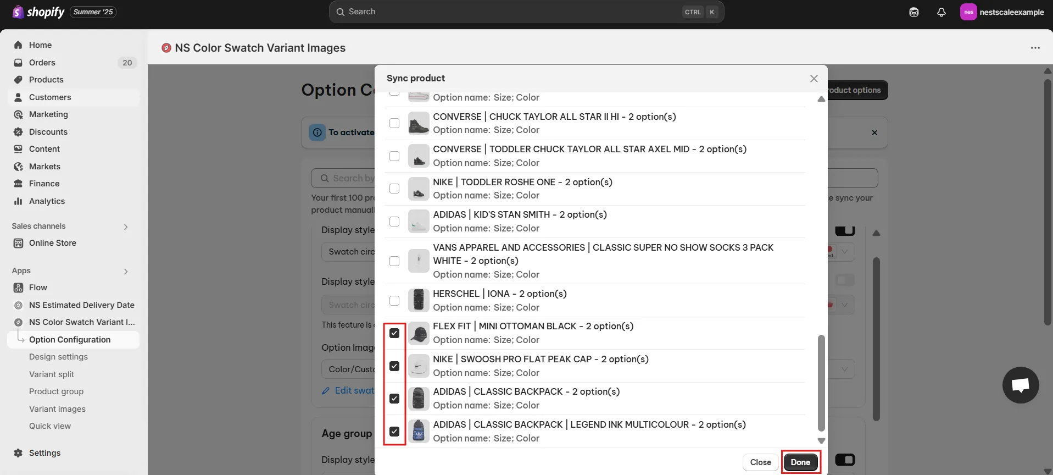Click the NS Estimated Delivery Date icon

coord(18,305)
